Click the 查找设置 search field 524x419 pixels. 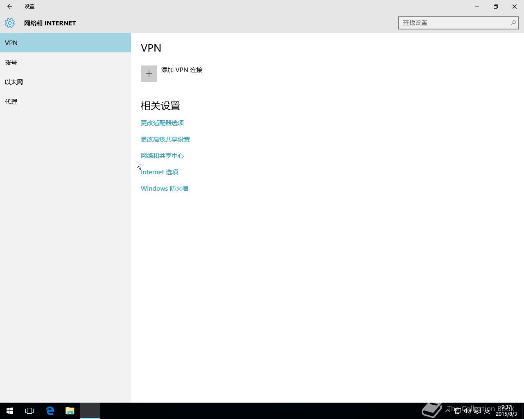point(458,23)
